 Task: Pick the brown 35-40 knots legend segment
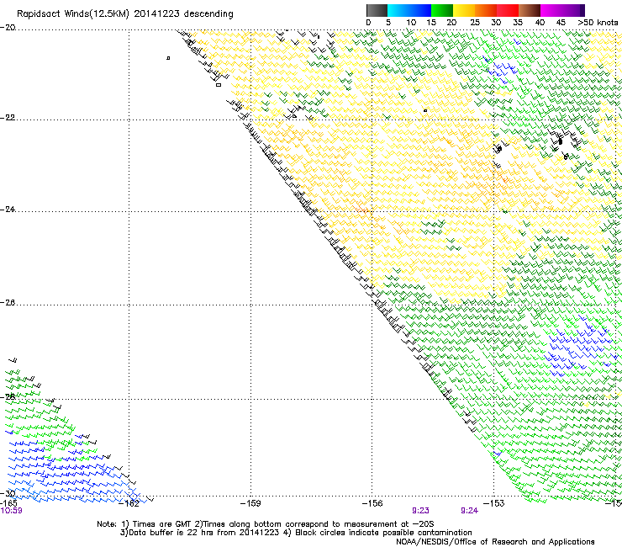[530, 10]
